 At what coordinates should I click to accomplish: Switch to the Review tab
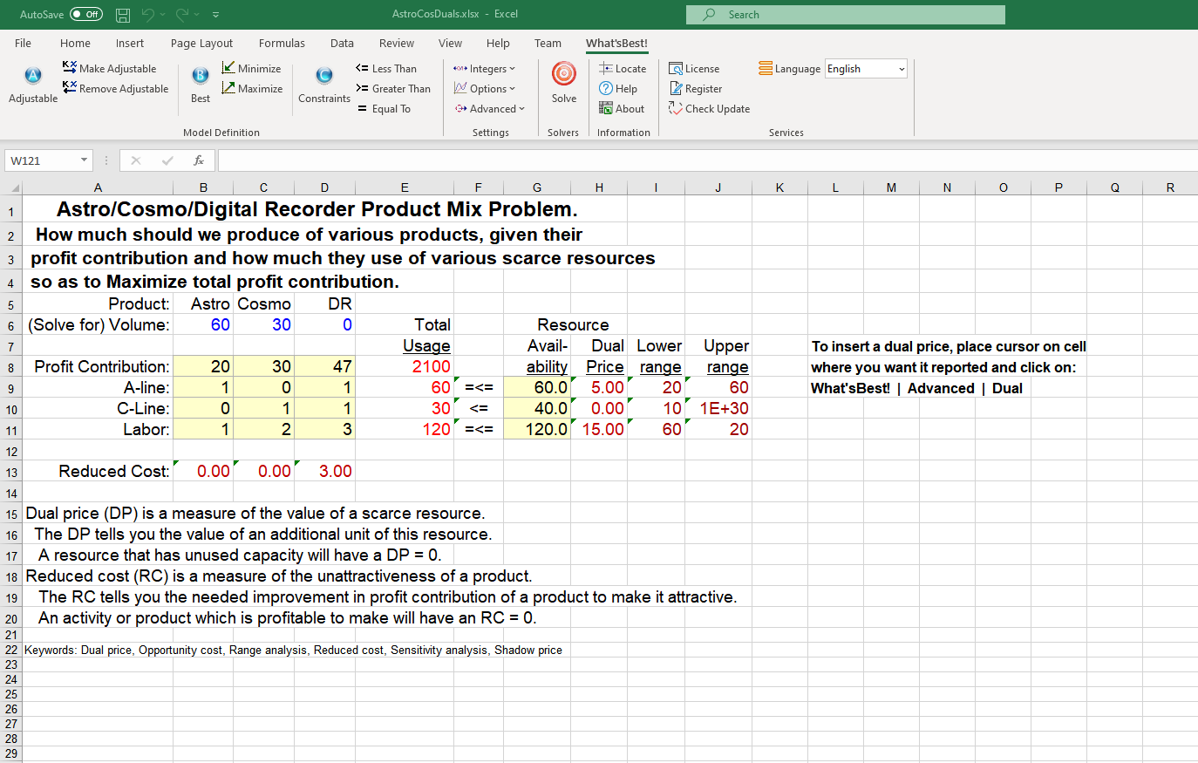(397, 44)
